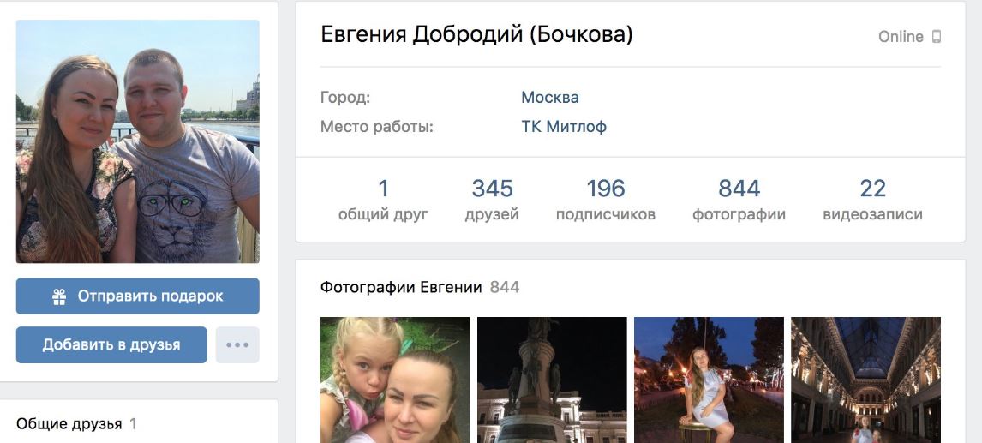Open the Фотографии Евгении section header
This screenshot has width=982, height=443.
[401, 287]
